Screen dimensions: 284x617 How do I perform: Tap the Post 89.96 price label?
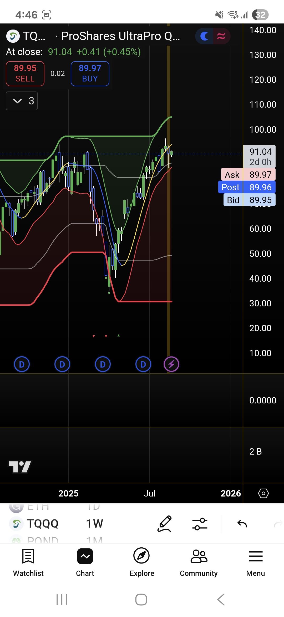point(247,187)
